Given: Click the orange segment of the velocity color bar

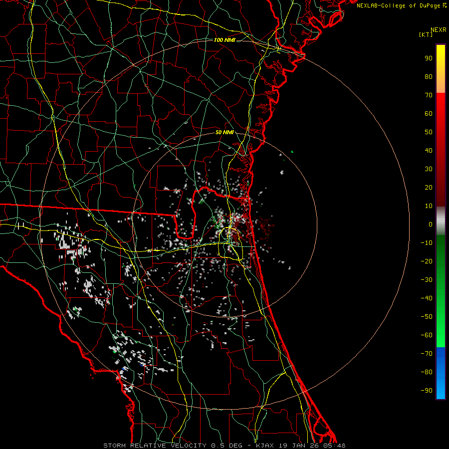Looking at the screenshot, I should 441,84.
